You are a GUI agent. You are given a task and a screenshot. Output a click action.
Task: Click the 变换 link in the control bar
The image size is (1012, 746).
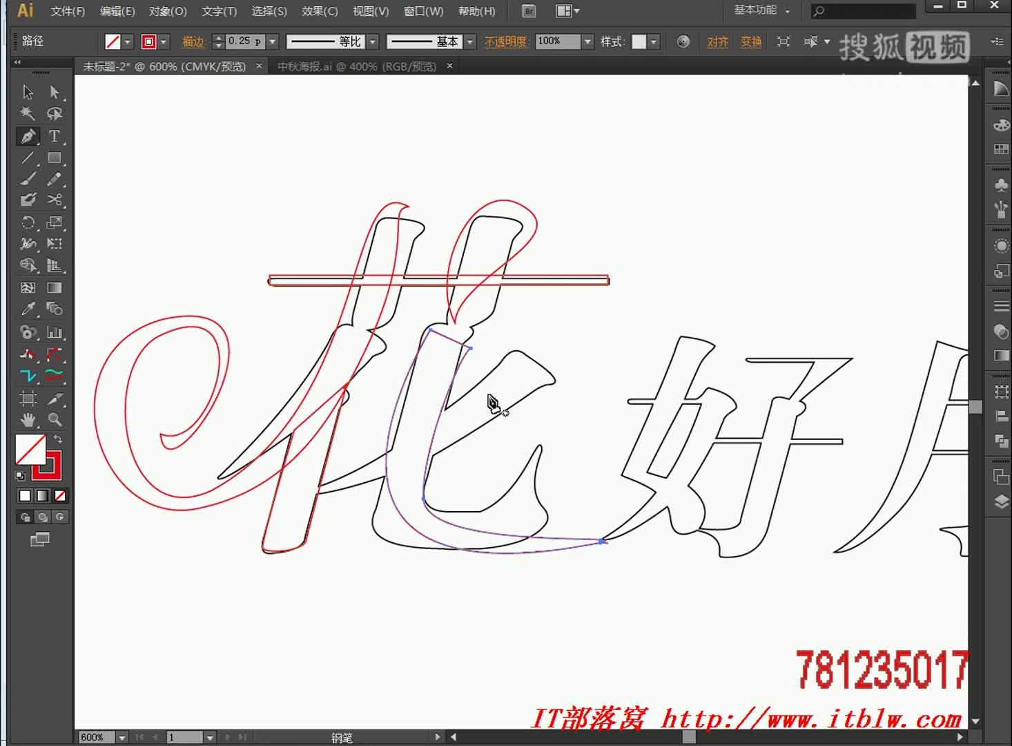[x=750, y=41]
